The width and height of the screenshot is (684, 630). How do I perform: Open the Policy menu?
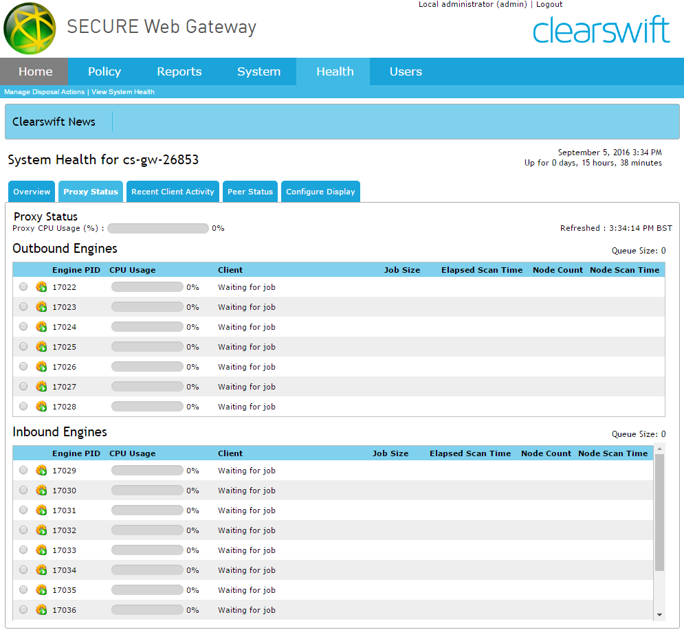tap(104, 71)
